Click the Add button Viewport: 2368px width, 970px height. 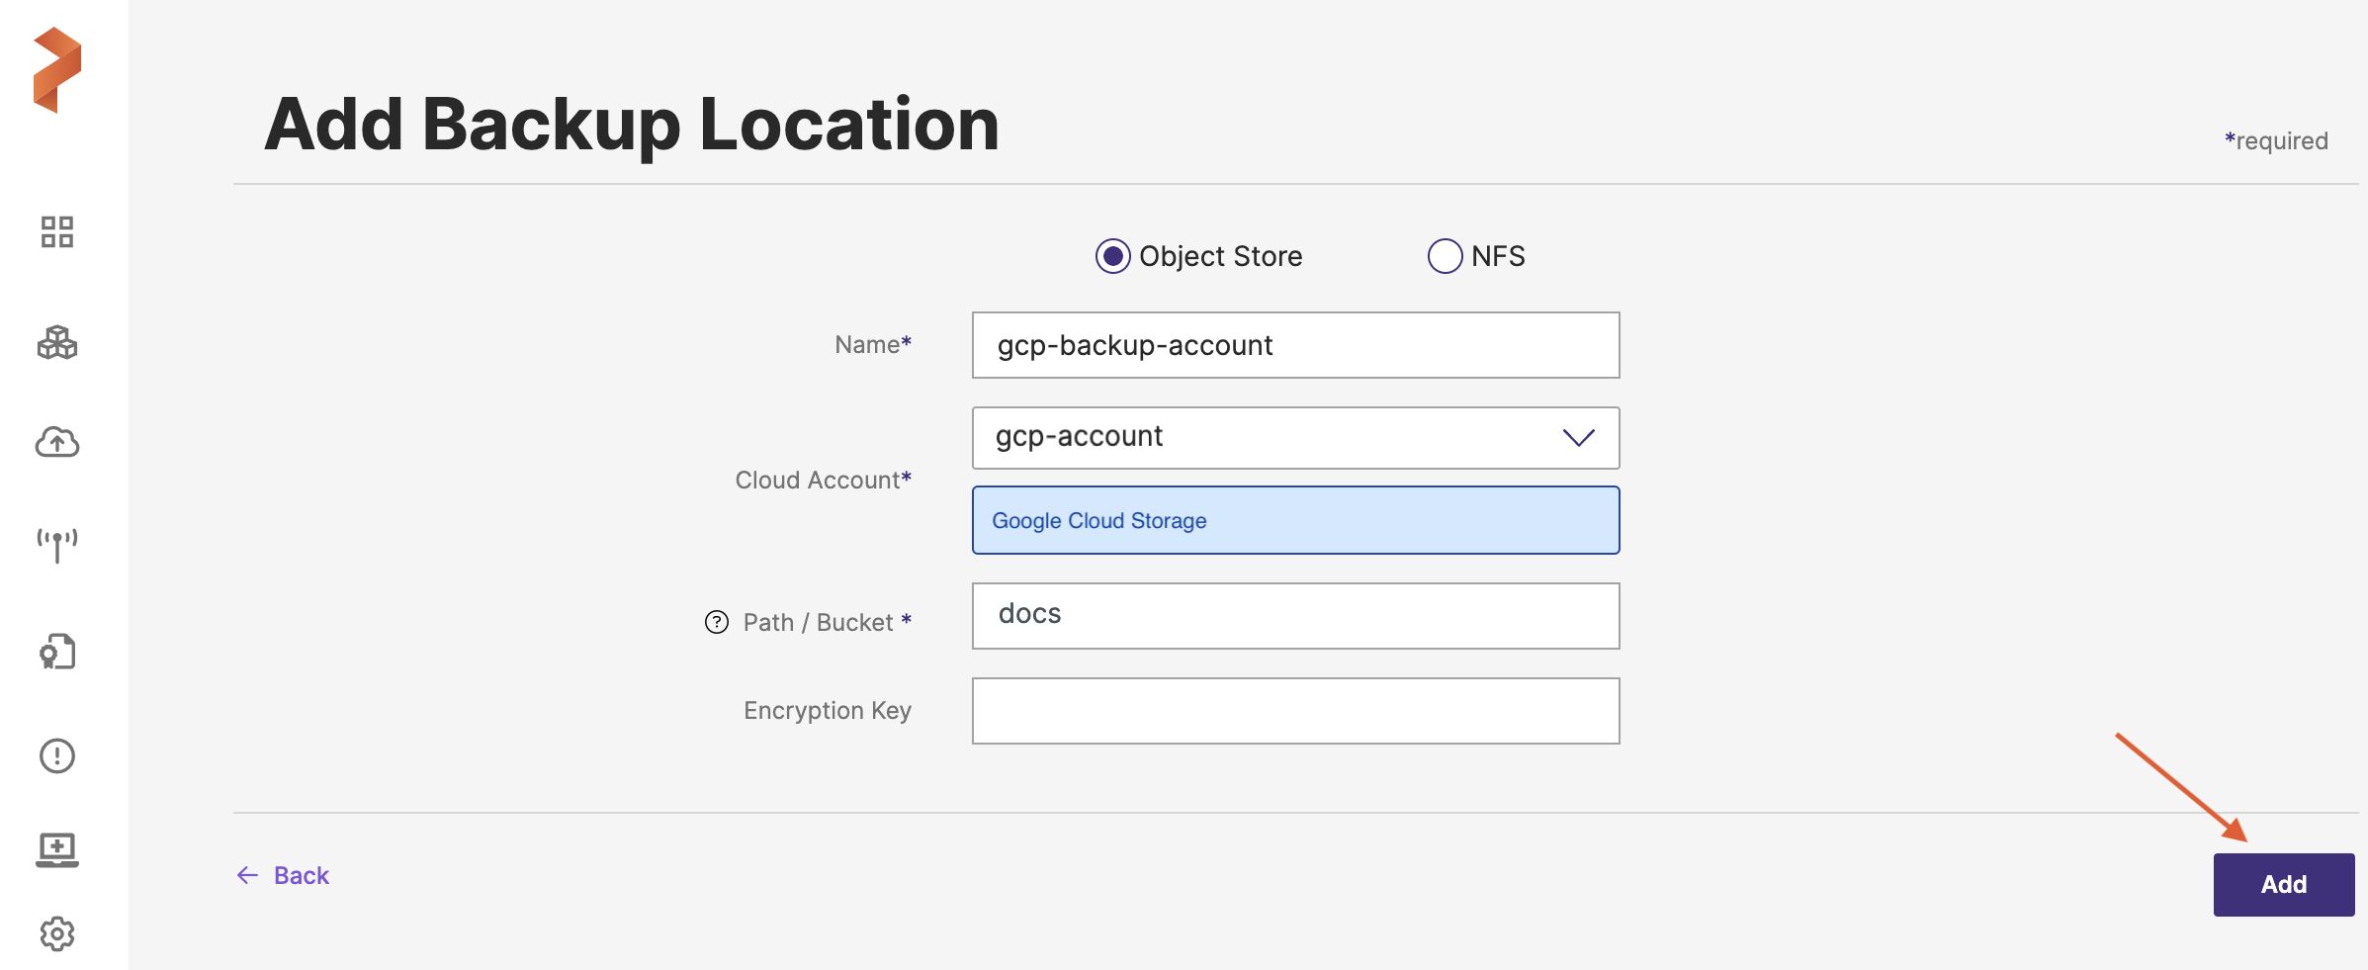[2283, 885]
